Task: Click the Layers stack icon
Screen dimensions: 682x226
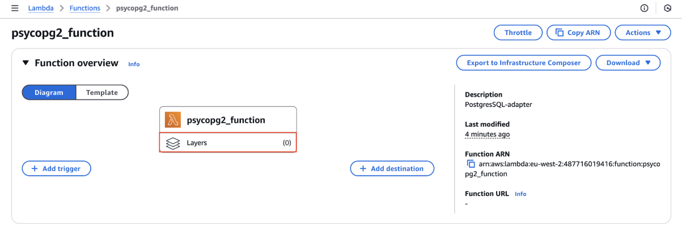Action: click(x=173, y=143)
